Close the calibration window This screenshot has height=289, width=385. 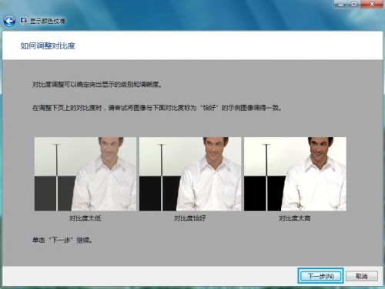tap(372, 5)
